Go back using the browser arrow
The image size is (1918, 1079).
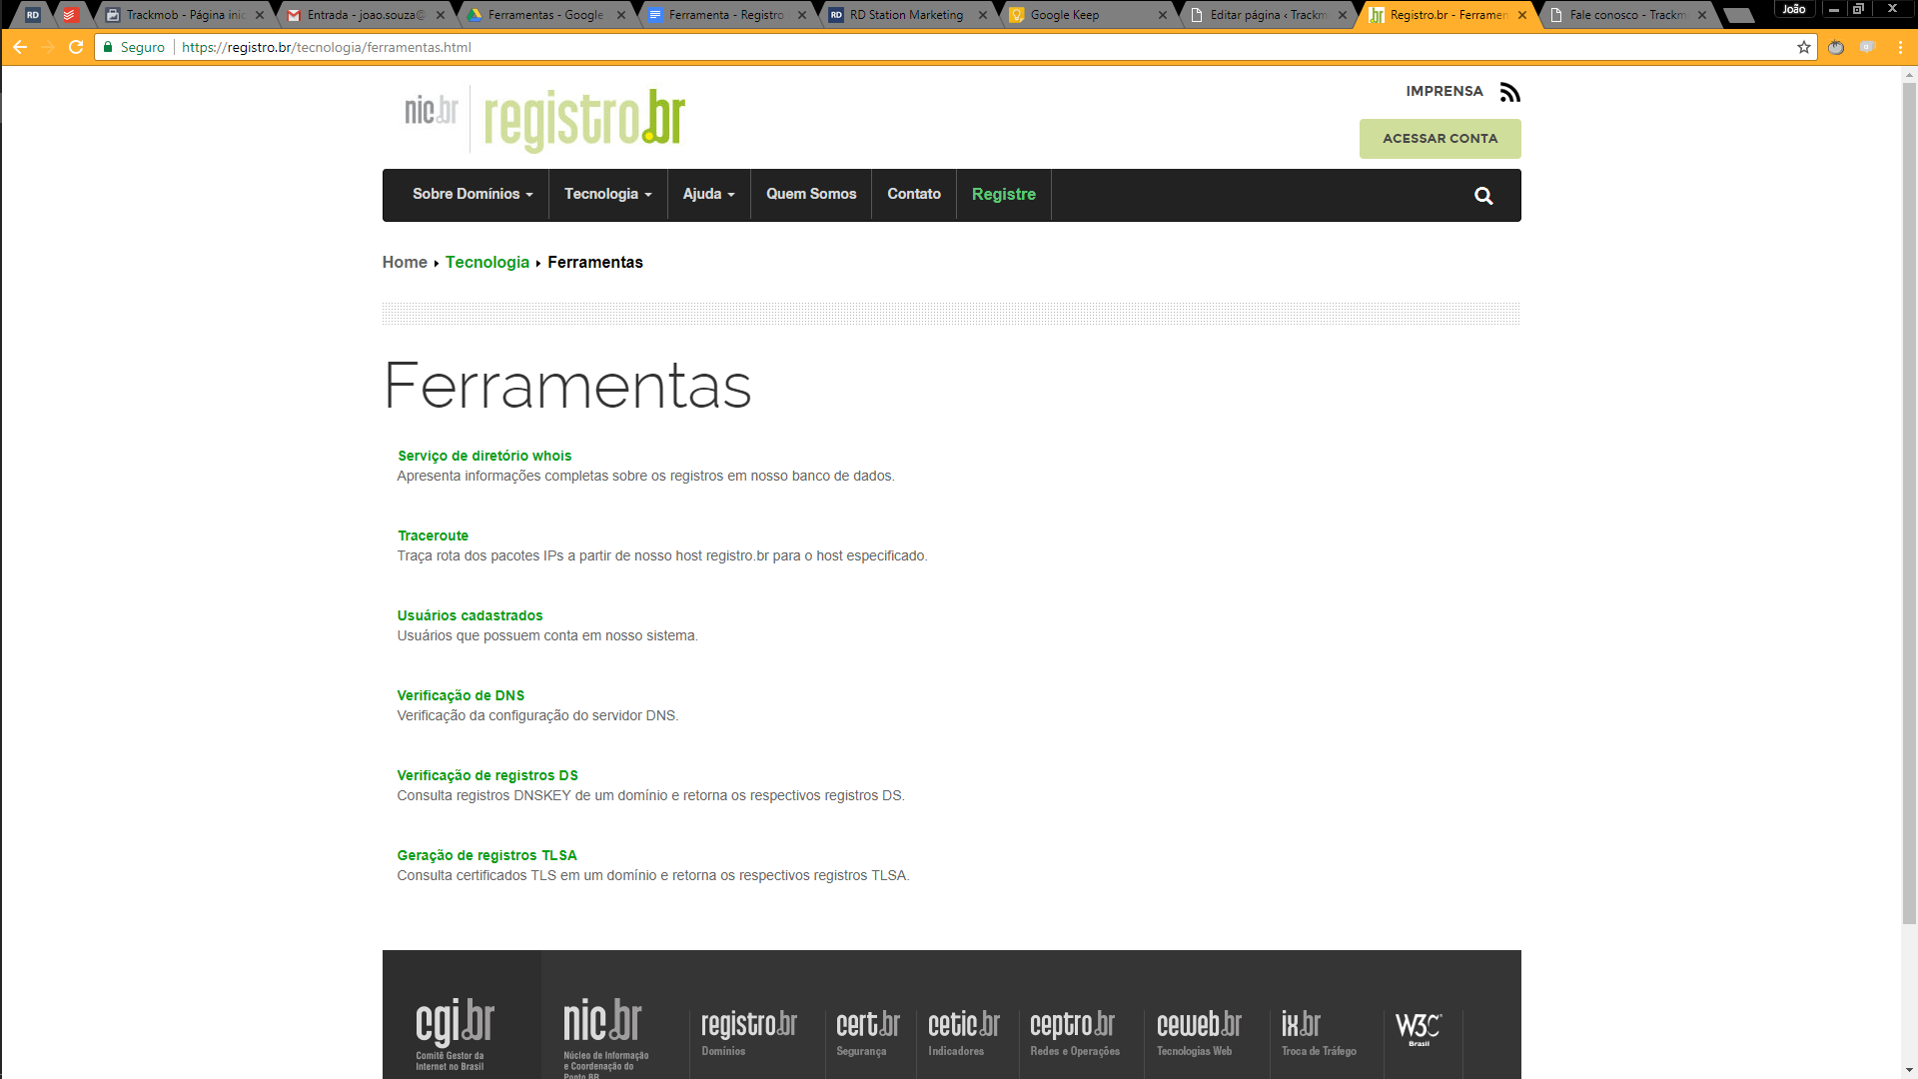pos(20,47)
